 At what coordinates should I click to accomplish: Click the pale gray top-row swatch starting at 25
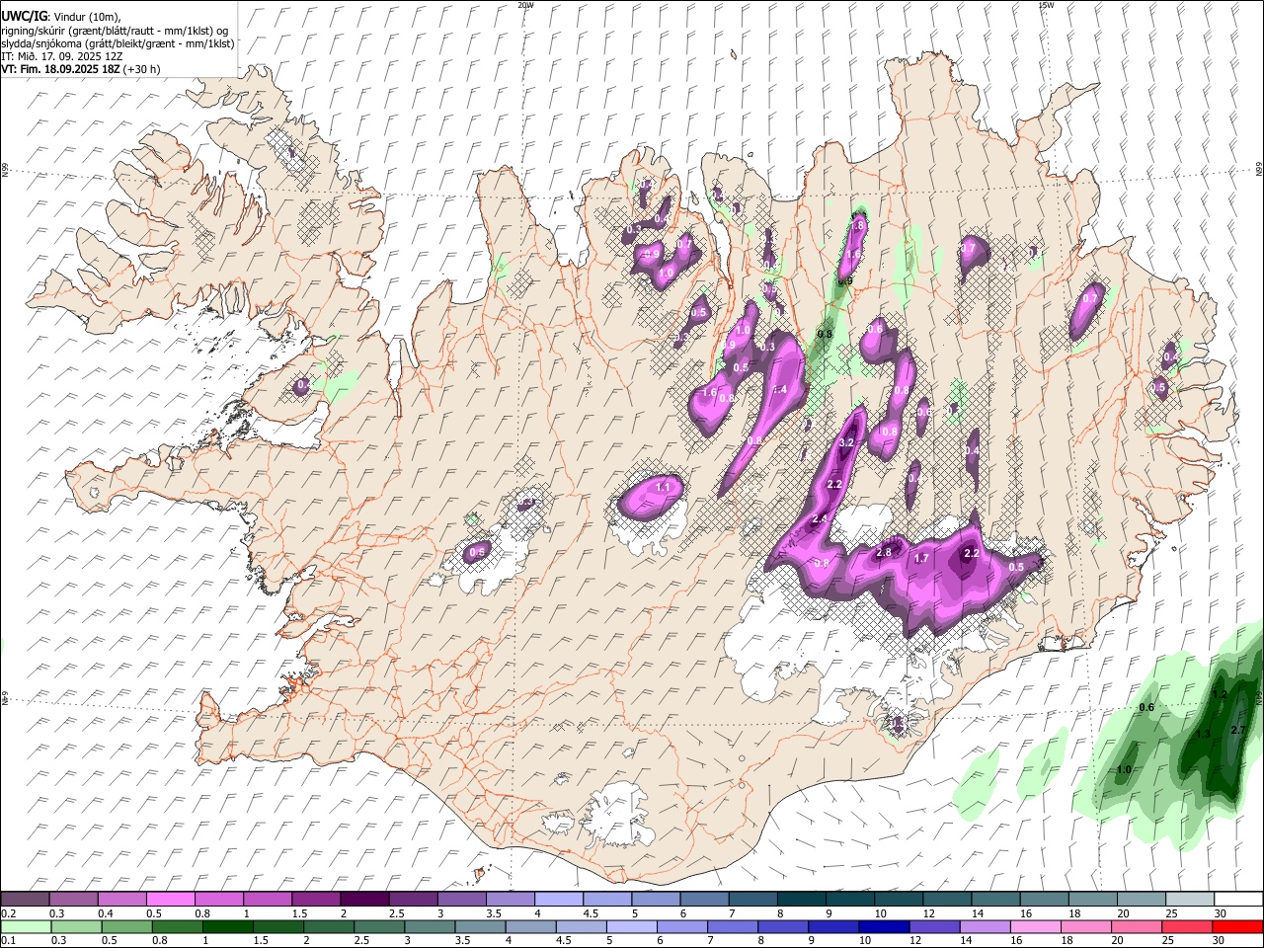[1191, 899]
